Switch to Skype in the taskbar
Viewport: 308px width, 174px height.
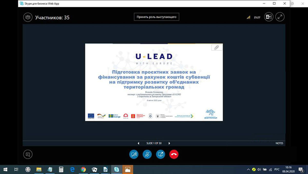tap(117, 169)
